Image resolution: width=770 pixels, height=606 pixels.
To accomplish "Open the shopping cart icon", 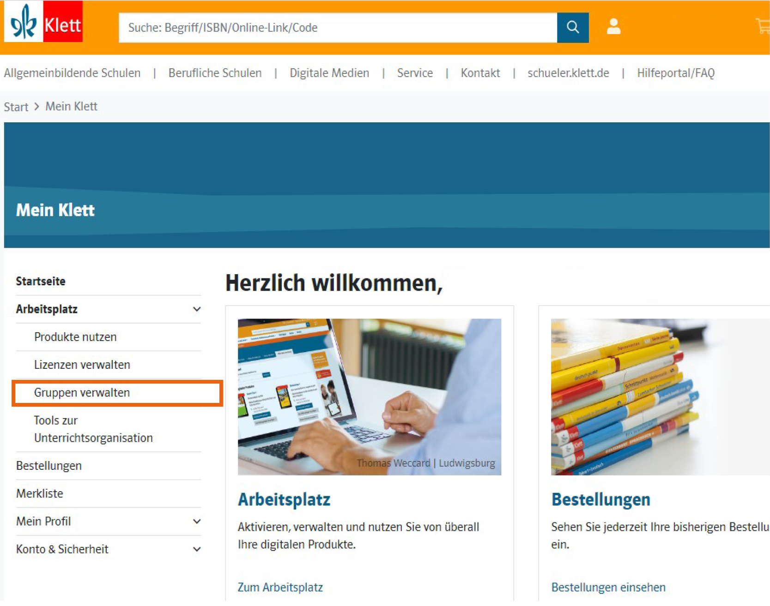I will (x=763, y=26).
